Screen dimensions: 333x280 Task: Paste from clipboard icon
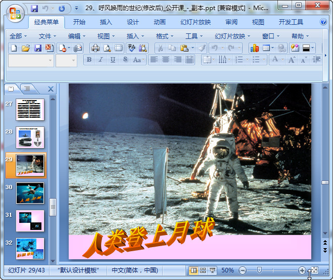click(184, 48)
